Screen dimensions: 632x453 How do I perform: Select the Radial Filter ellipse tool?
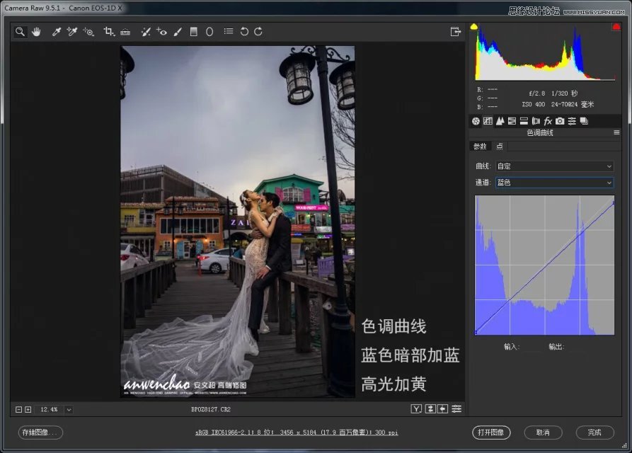tap(209, 31)
